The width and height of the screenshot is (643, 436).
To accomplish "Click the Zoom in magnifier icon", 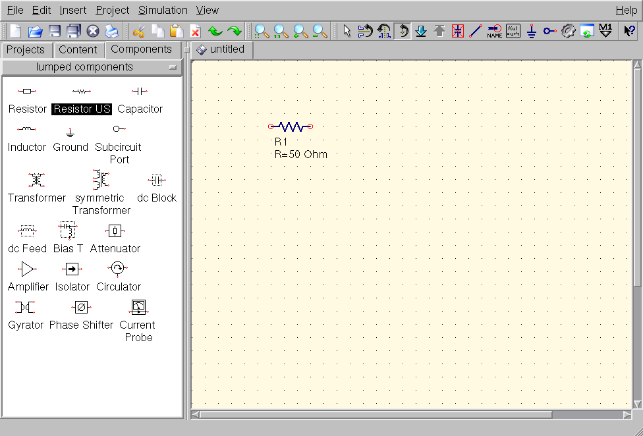I will point(300,31).
